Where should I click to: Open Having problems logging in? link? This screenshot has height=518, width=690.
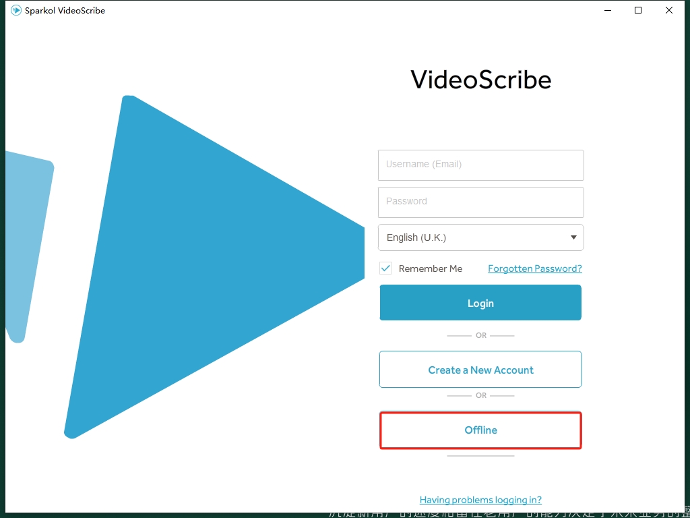[480, 500]
